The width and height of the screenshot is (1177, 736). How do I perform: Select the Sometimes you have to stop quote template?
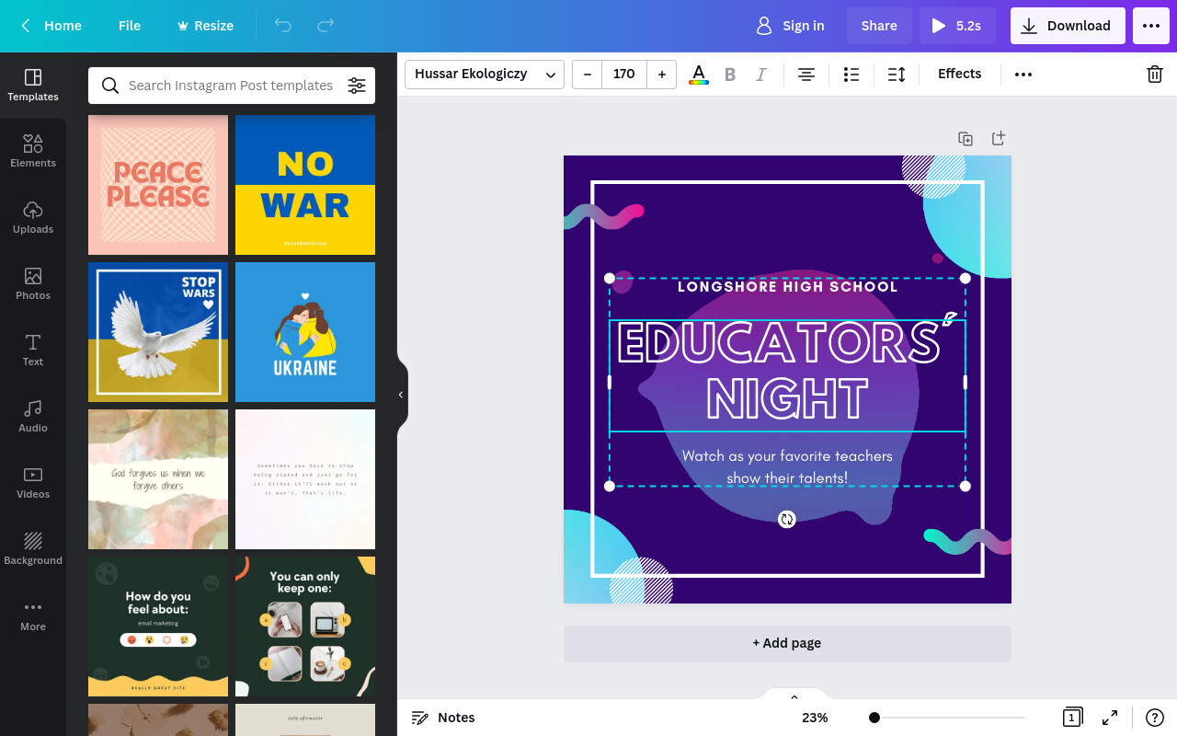coord(305,479)
